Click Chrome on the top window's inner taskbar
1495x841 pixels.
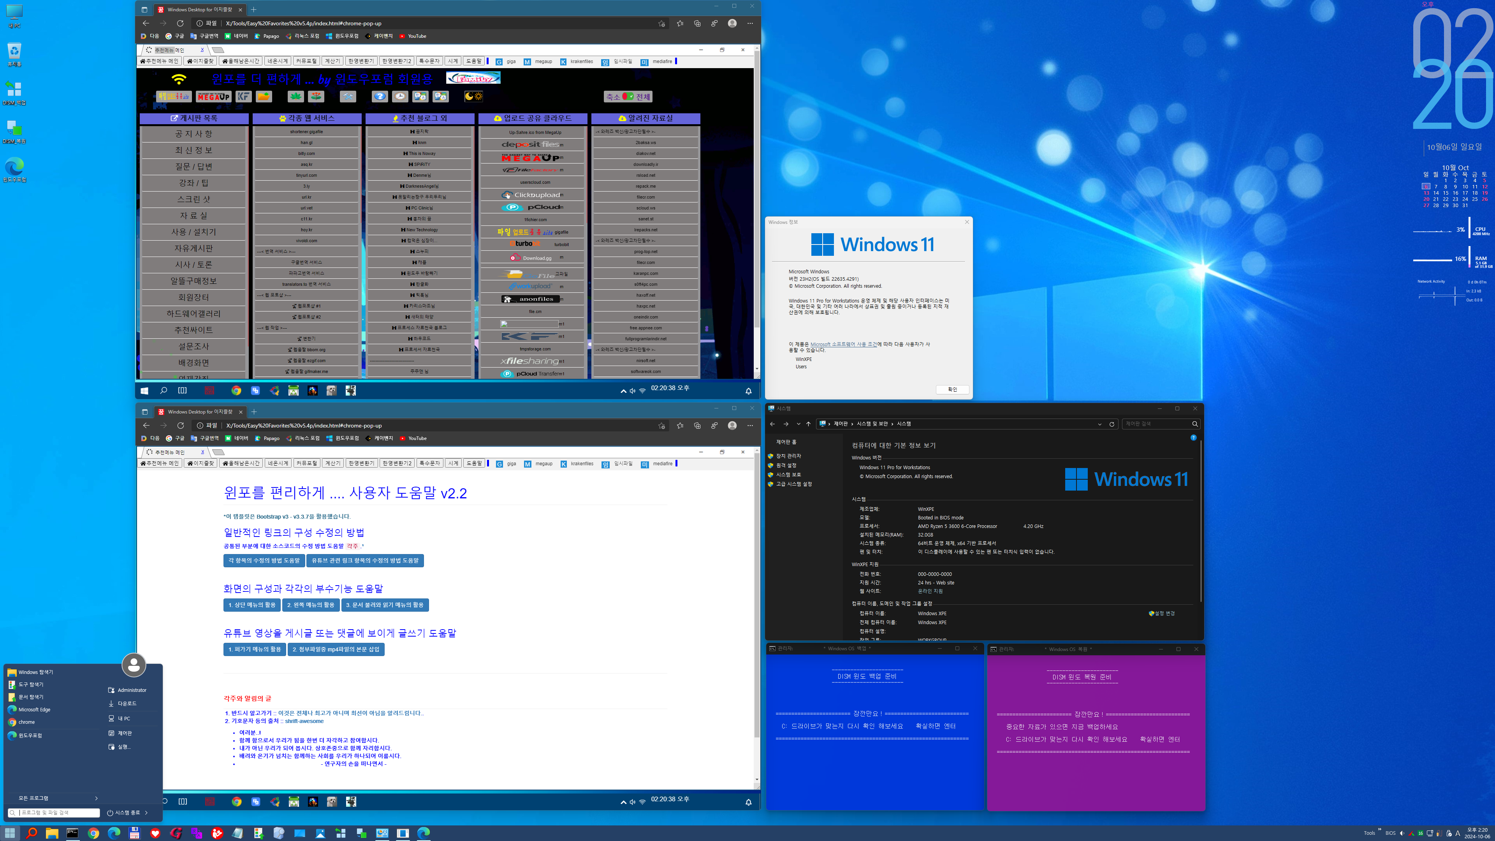236,391
